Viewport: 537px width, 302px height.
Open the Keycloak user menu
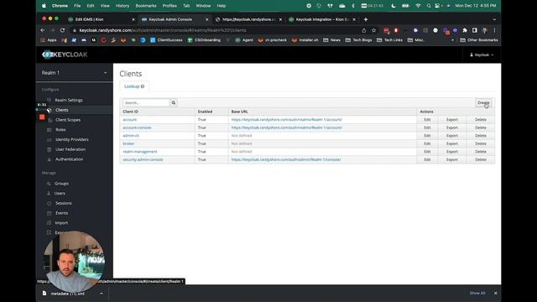click(x=482, y=55)
